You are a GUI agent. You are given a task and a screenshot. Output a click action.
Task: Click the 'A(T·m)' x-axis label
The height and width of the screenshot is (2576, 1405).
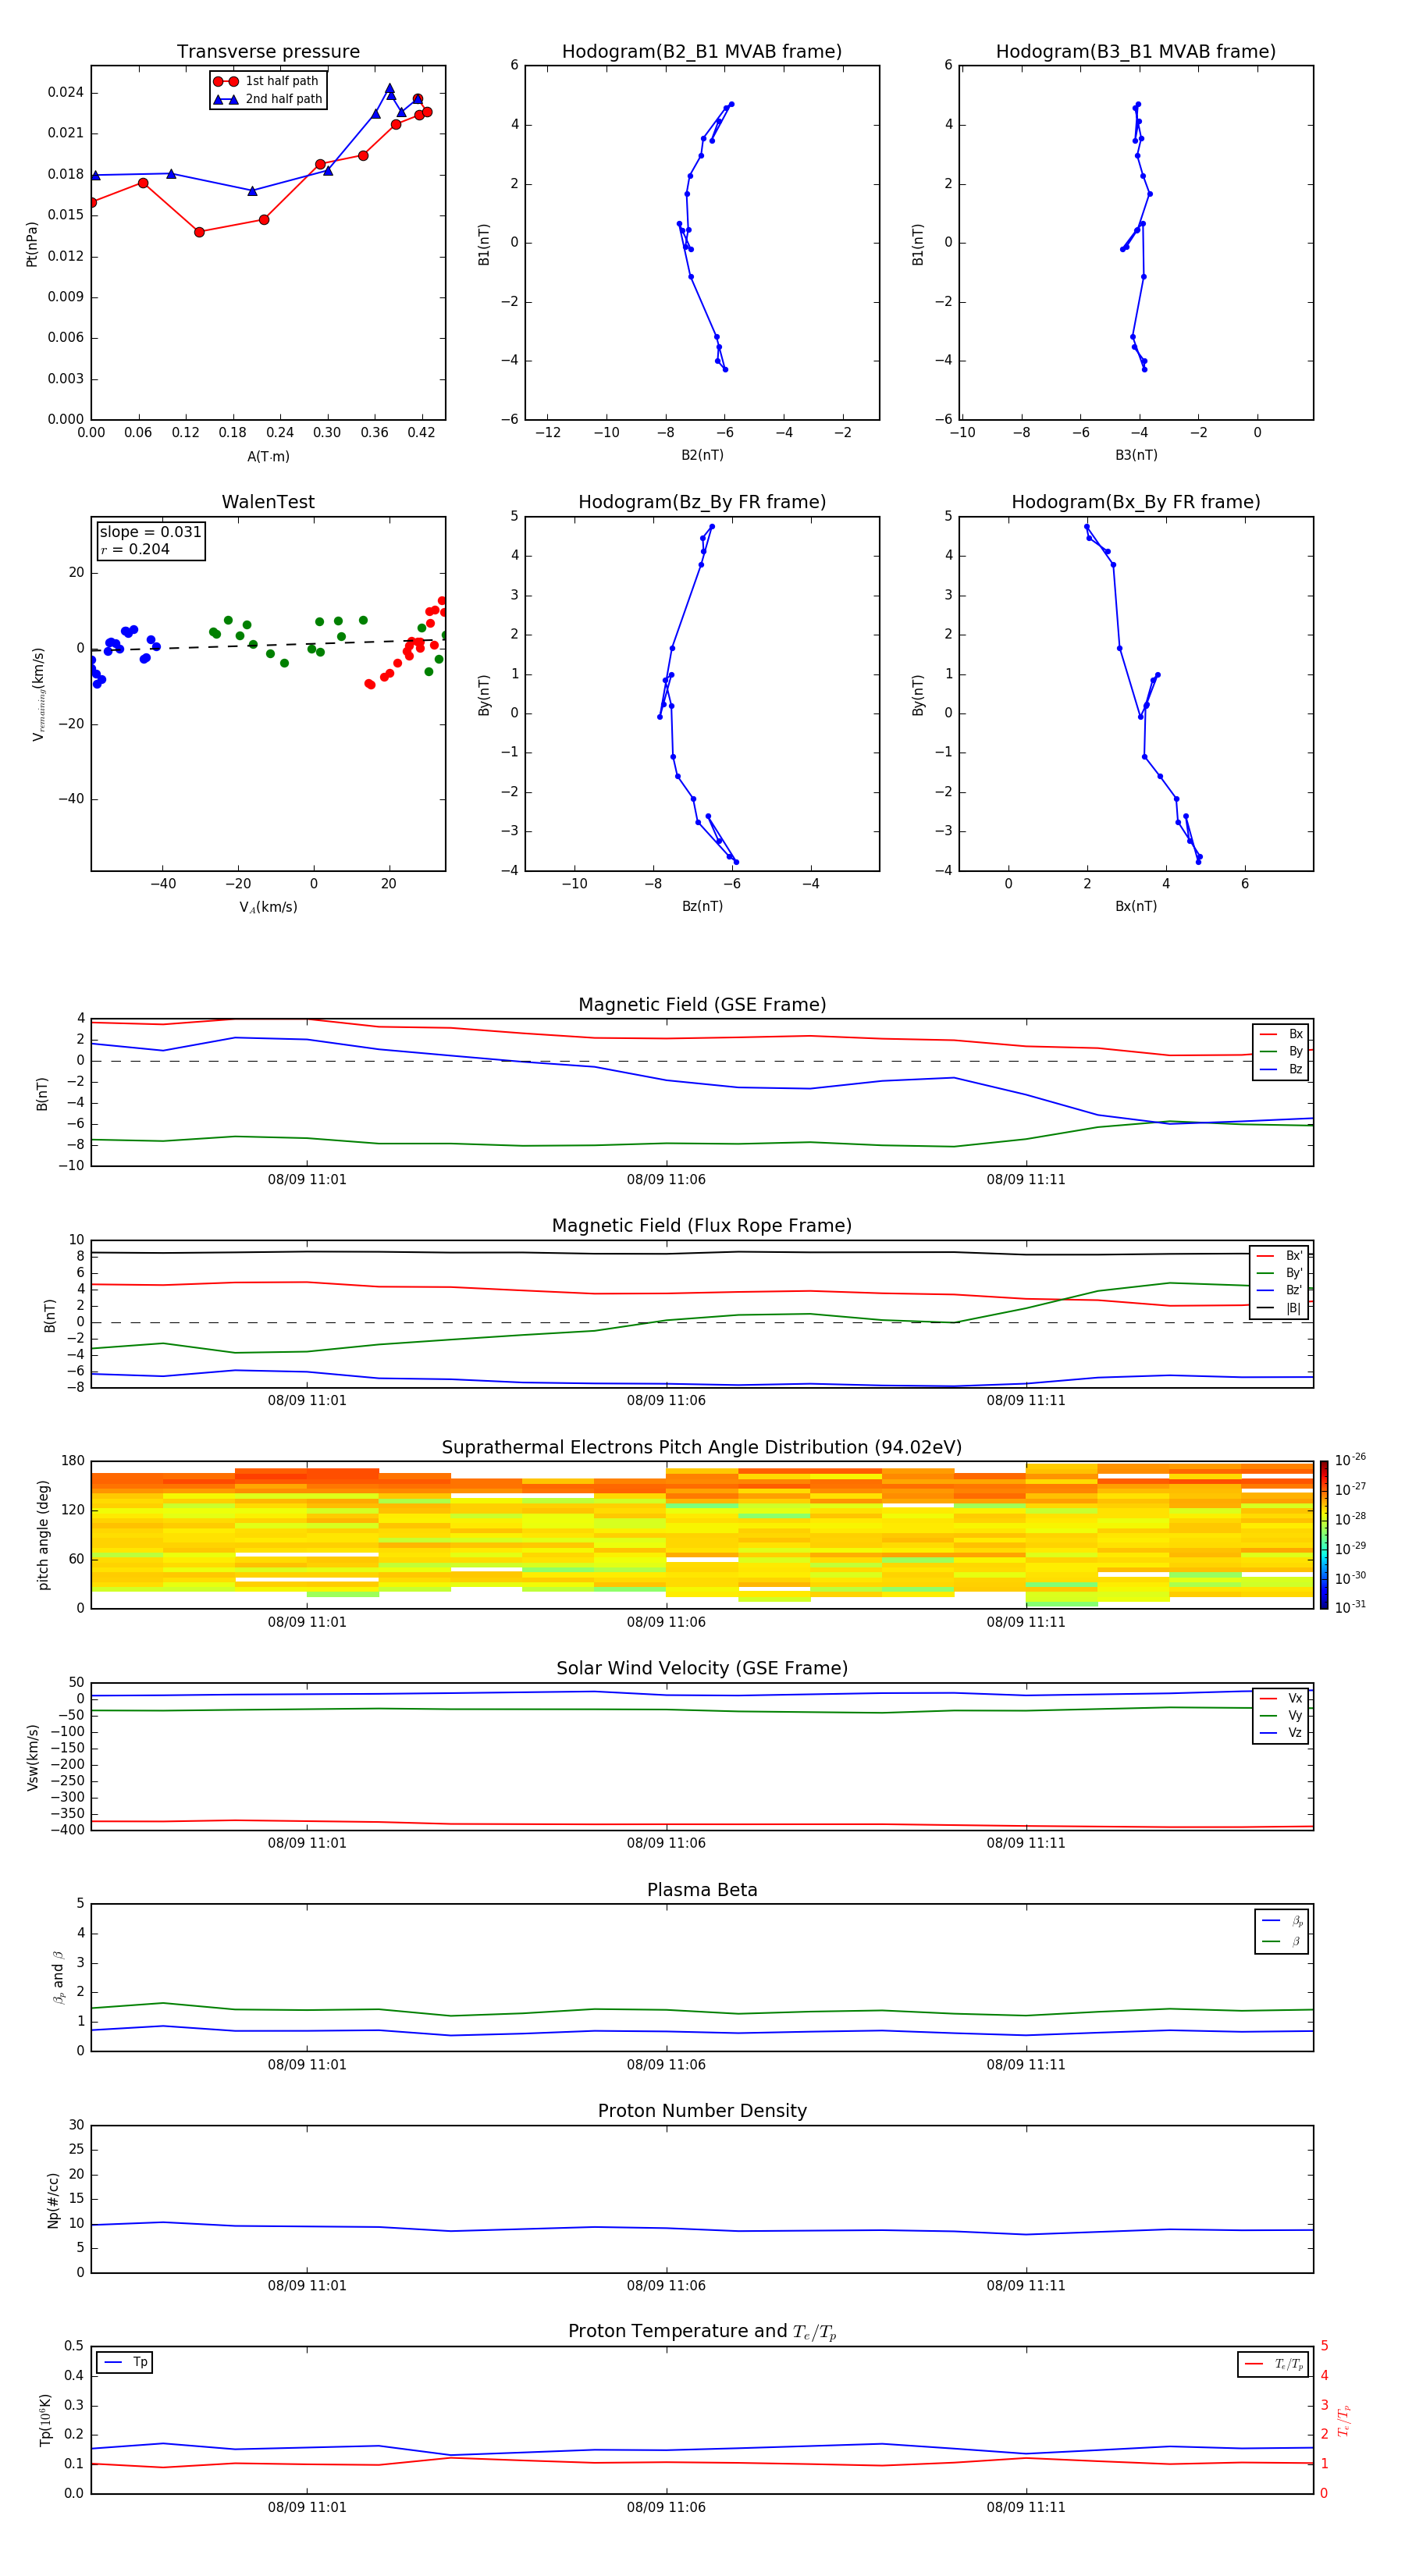click(268, 456)
